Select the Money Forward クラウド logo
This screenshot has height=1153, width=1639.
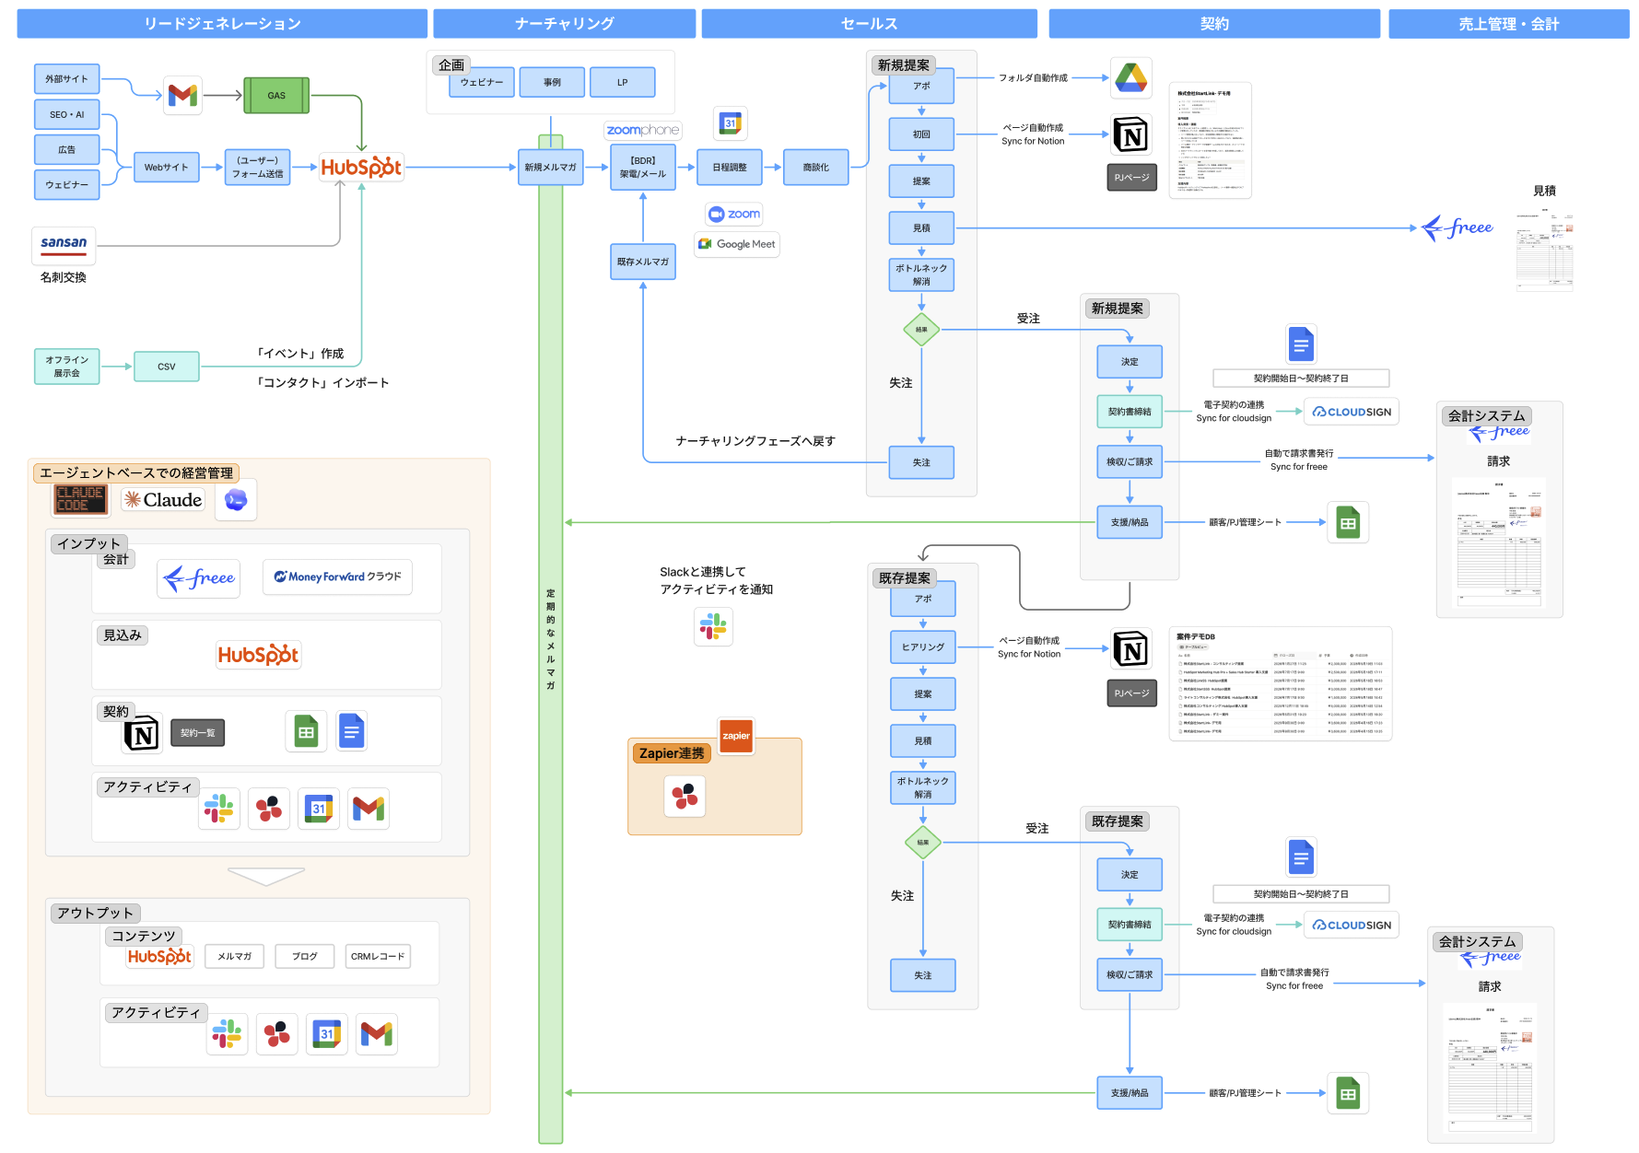(x=337, y=576)
